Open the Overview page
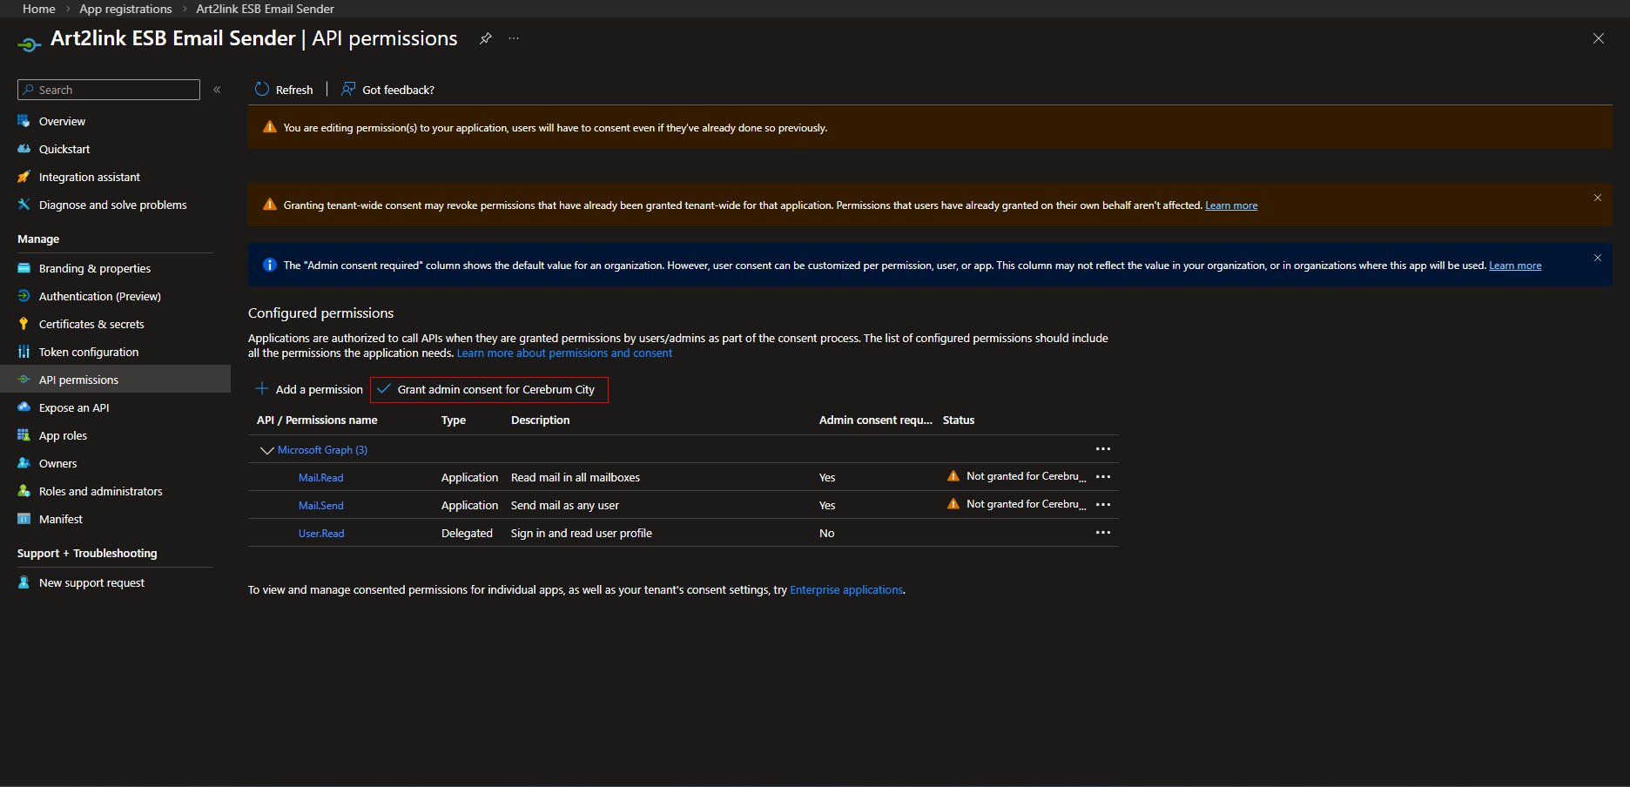The width and height of the screenshot is (1630, 787). [x=62, y=121]
